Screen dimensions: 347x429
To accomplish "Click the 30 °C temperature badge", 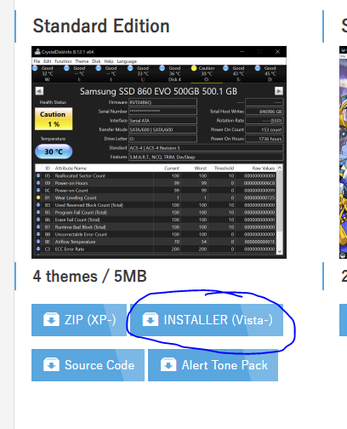I will (54, 152).
